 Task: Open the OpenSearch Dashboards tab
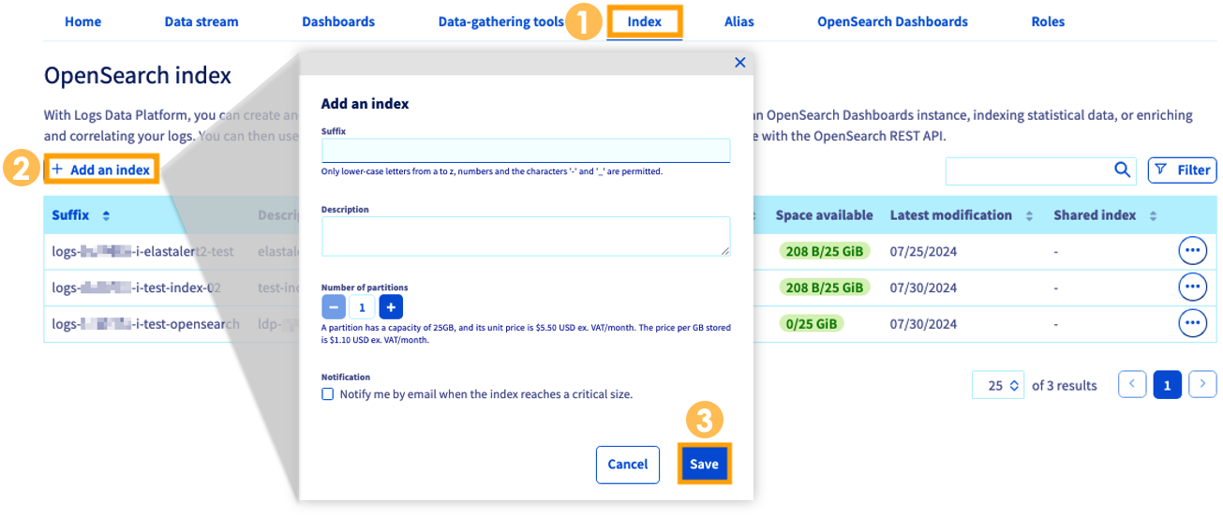point(892,22)
